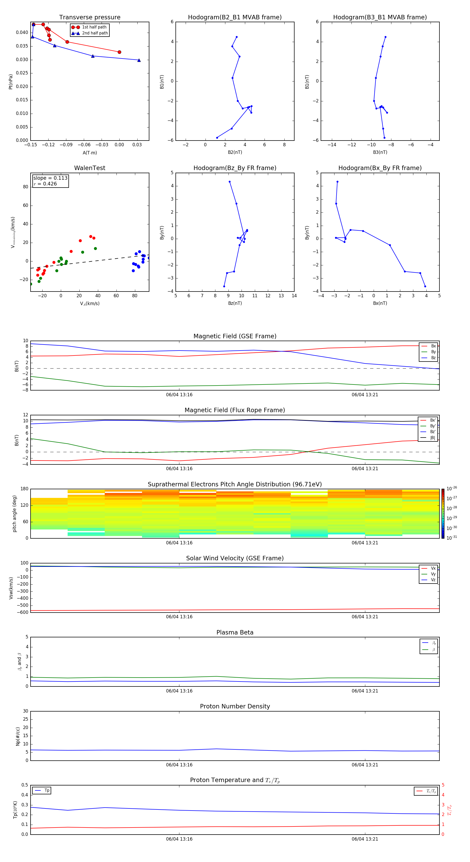Click the topmost point of B2_B1 hodogram
This screenshot has width=470, height=862.
237,37
